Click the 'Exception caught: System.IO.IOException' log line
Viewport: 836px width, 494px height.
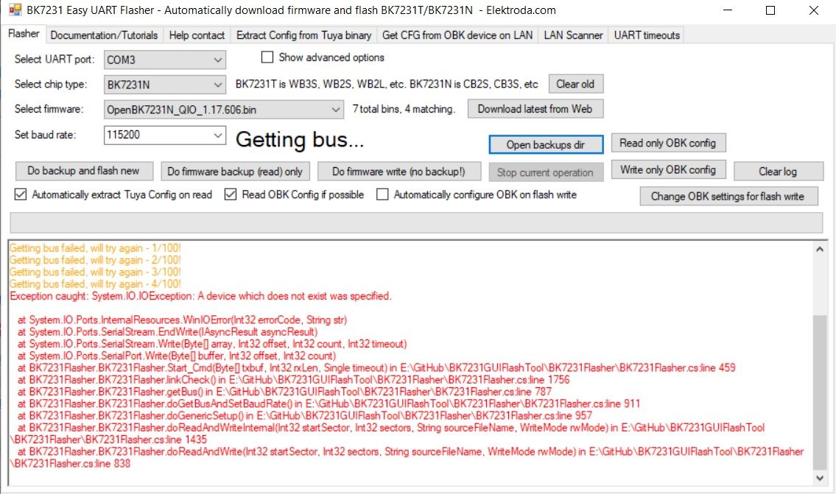point(201,296)
